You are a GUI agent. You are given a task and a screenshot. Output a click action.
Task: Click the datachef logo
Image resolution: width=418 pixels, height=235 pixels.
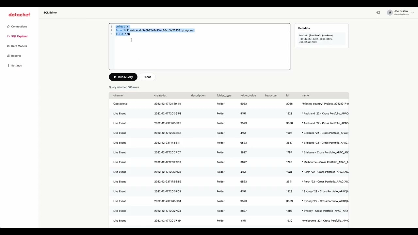[19, 14]
